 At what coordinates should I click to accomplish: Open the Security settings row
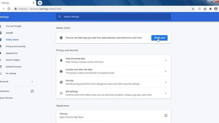coord(113,82)
